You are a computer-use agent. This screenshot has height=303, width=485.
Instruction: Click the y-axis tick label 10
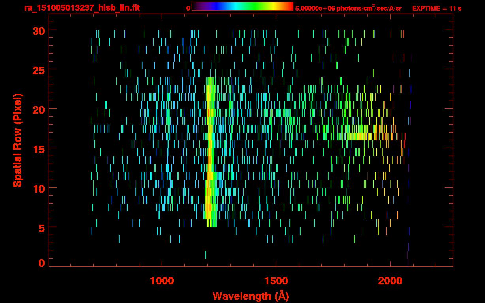point(38,188)
